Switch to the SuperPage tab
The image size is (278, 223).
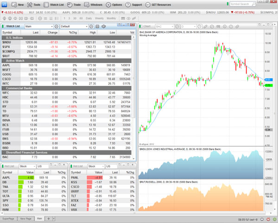pyautogui.click(x=8, y=219)
